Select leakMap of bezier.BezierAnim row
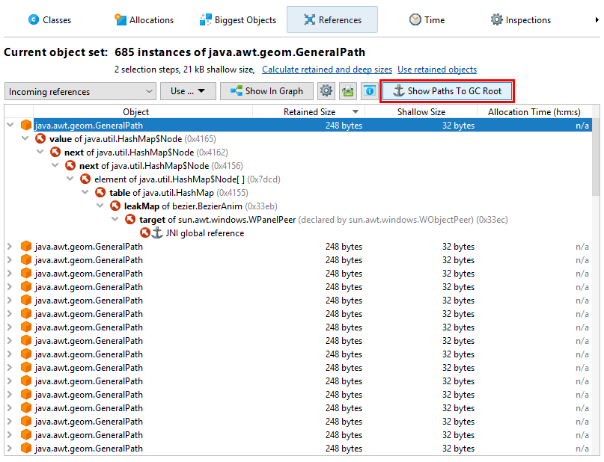 [x=201, y=206]
